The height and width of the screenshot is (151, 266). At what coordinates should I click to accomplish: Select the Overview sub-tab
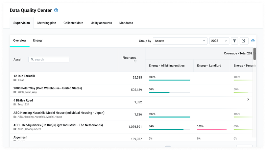coord(20,41)
